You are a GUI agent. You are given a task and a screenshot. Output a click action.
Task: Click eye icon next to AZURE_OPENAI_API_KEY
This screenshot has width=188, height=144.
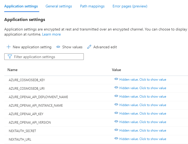pos(116,113)
